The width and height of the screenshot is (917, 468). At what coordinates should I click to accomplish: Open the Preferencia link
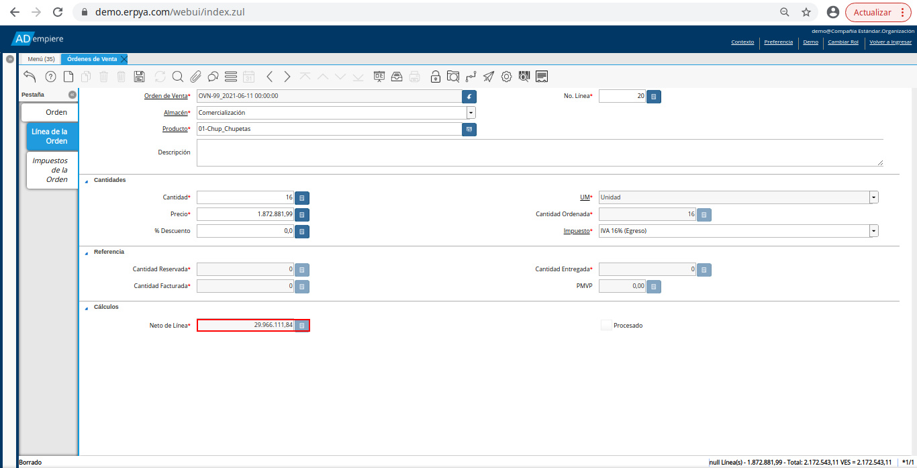click(x=778, y=42)
